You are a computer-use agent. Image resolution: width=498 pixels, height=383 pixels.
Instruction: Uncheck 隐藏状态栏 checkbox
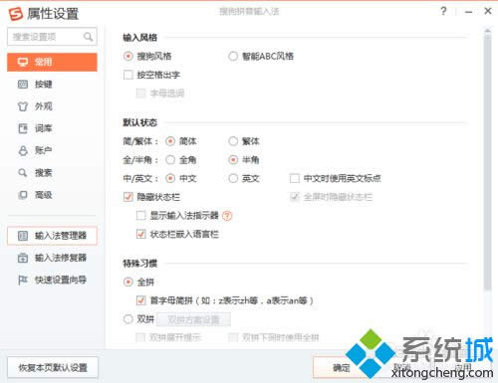tap(128, 197)
